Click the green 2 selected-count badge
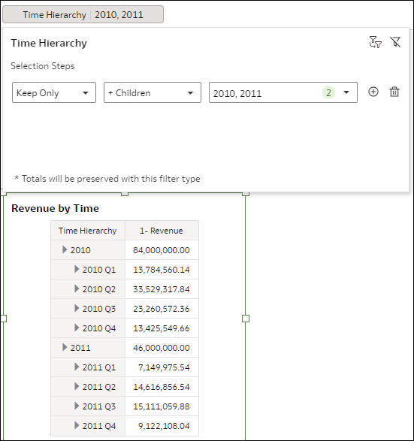 pos(328,92)
